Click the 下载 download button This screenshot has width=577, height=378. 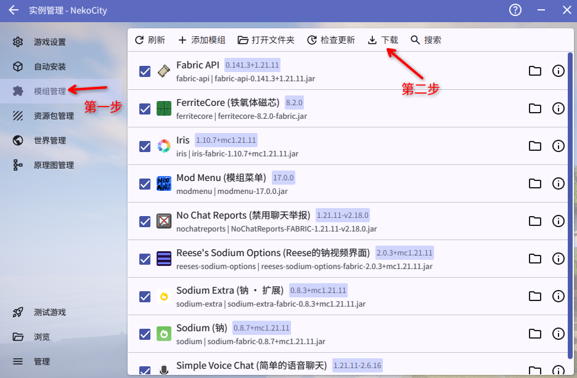pyautogui.click(x=383, y=40)
